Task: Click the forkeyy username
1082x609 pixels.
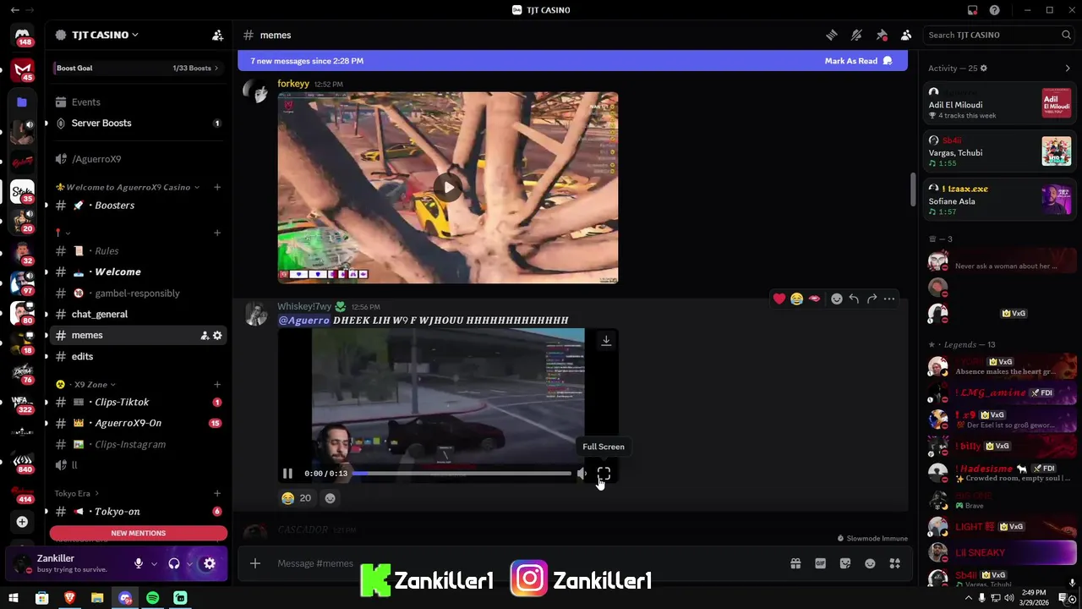Action: pyautogui.click(x=293, y=84)
